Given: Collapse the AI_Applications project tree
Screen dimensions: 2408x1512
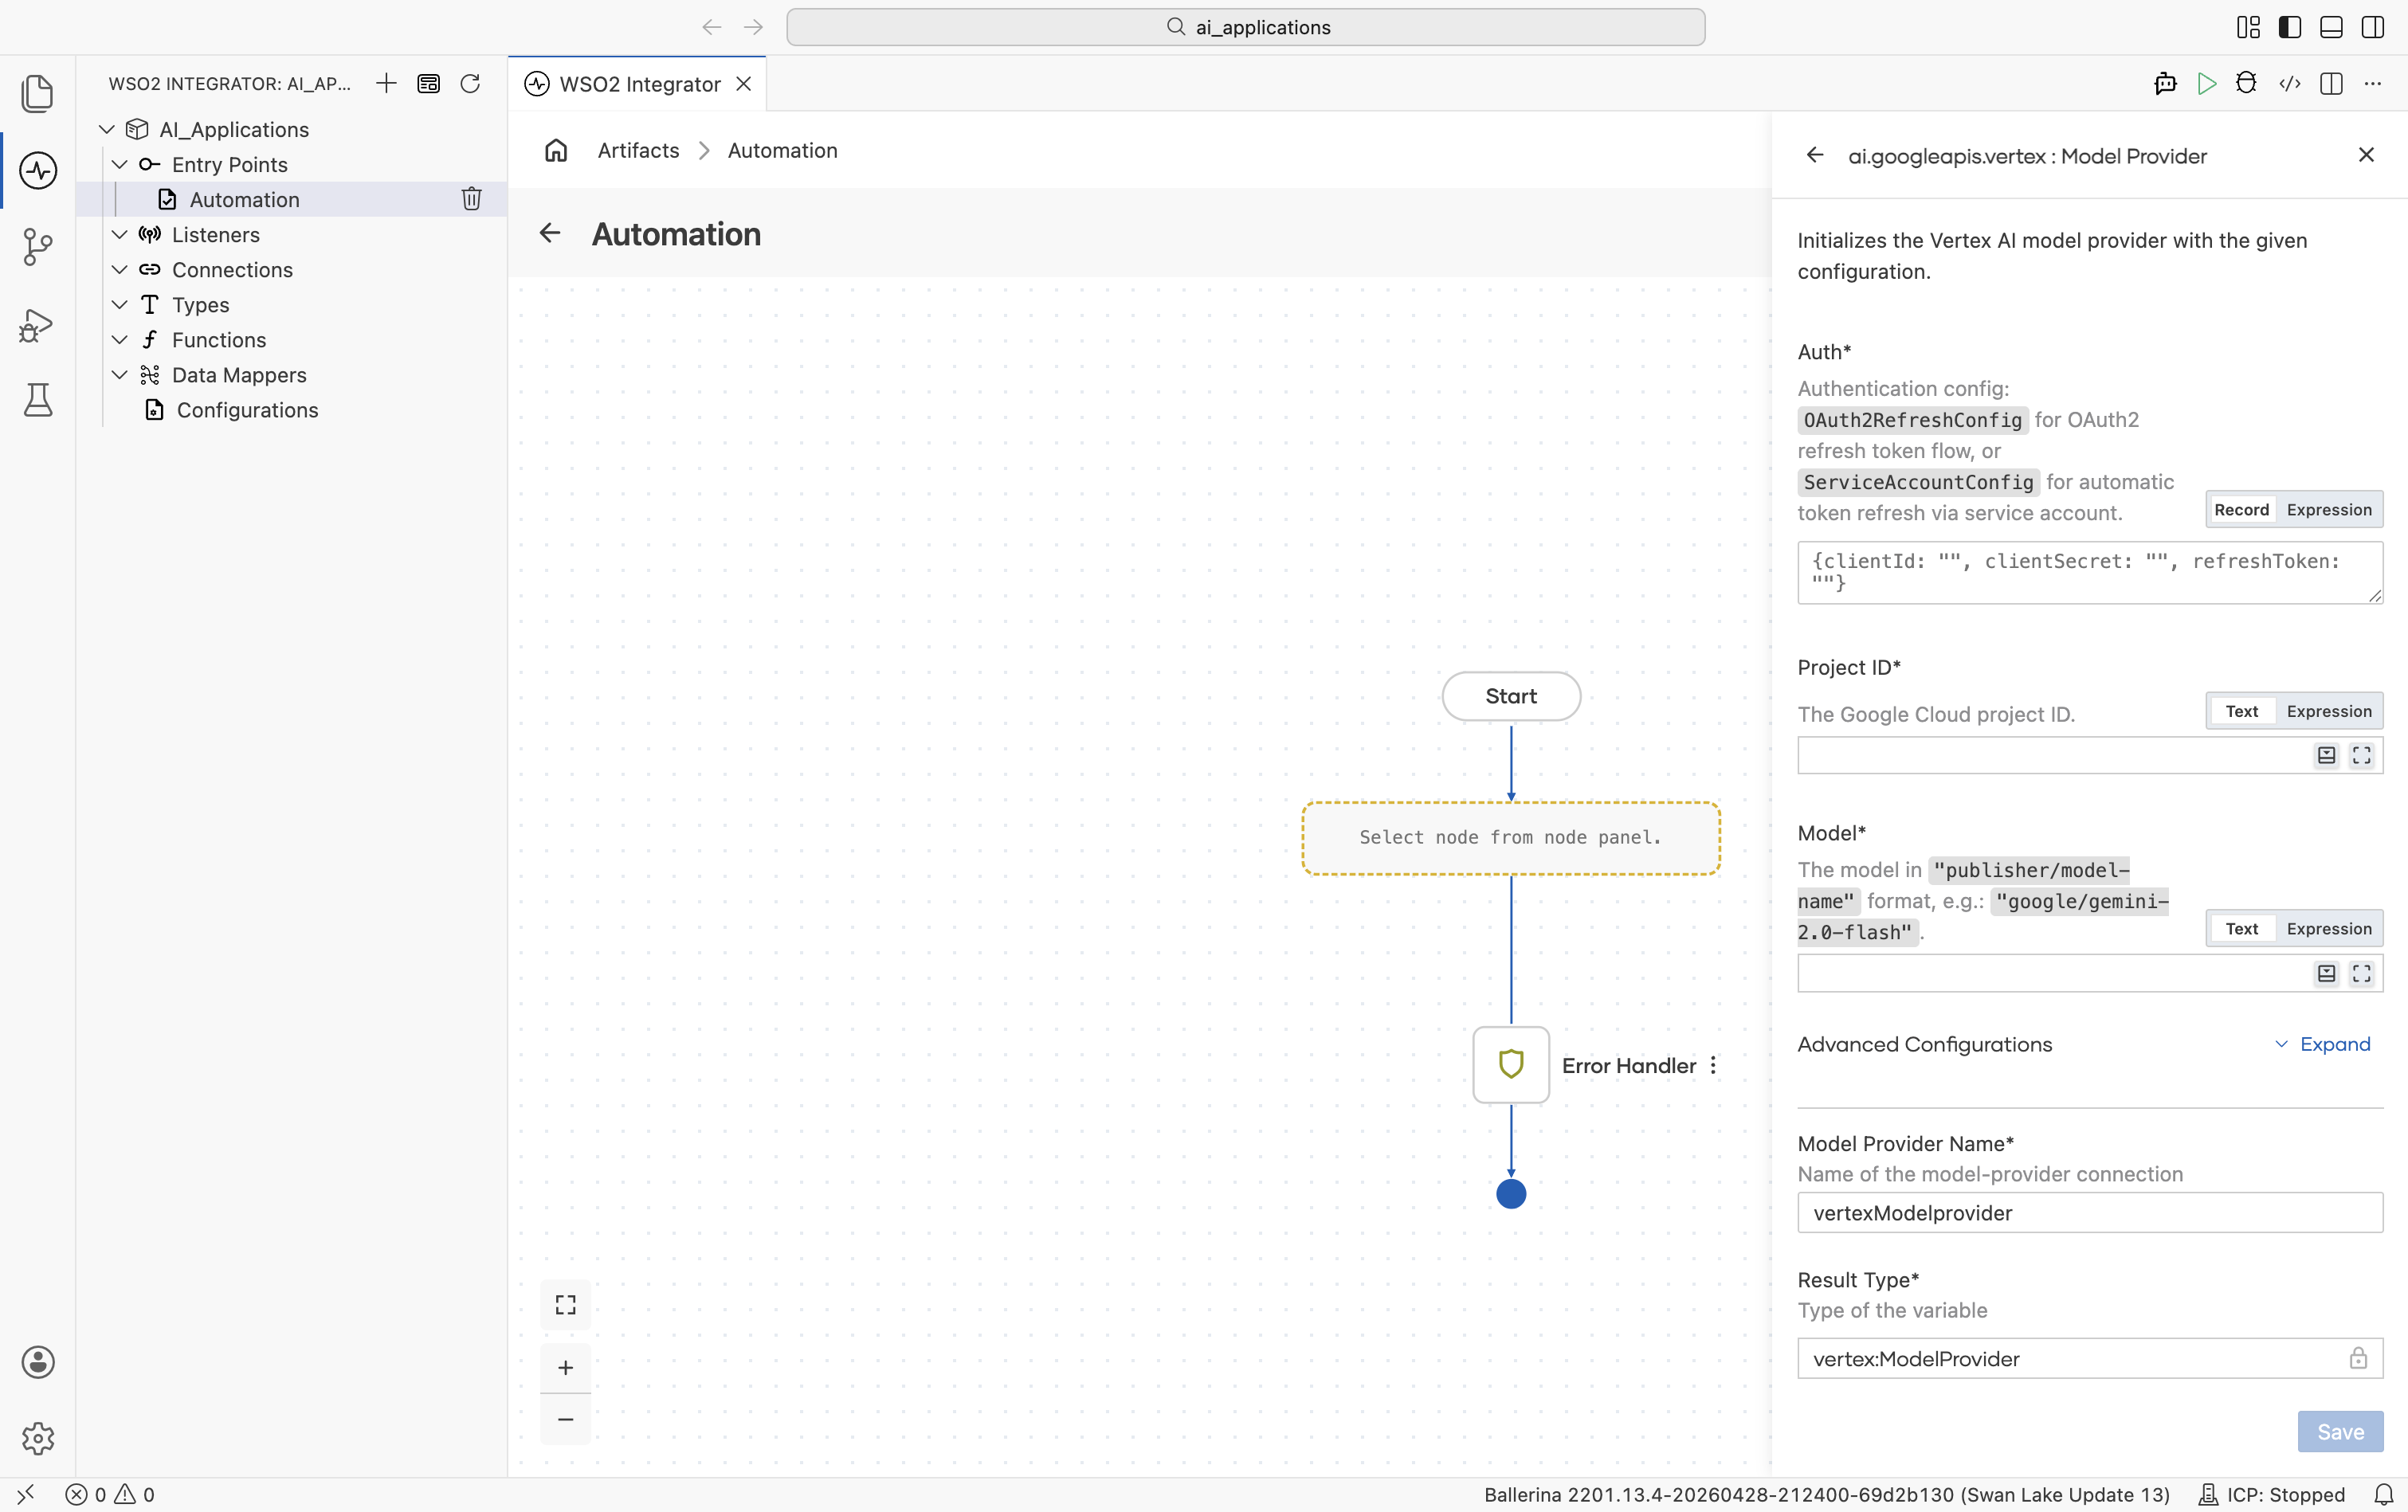Looking at the screenshot, I should (x=107, y=129).
